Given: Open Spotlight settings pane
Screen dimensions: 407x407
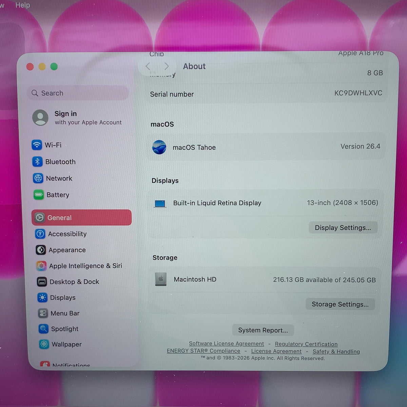Looking at the screenshot, I should click(x=84, y=329).
